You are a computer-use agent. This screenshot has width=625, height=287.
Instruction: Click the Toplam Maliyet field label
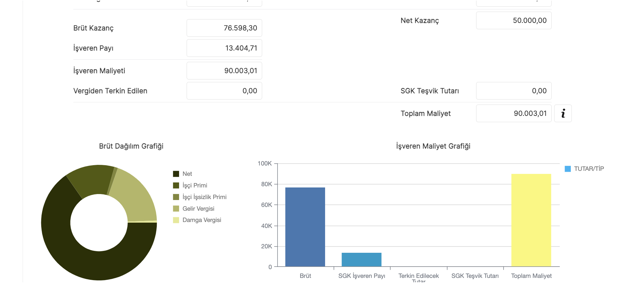(425, 113)
